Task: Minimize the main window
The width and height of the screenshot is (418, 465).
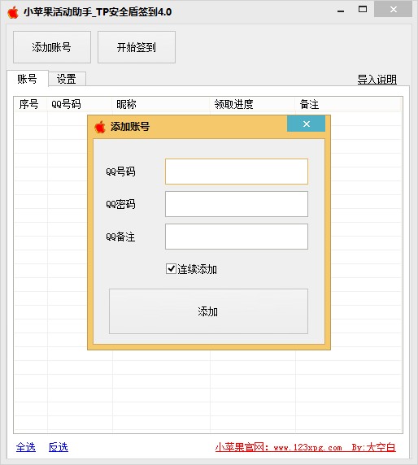Action: click(x=341, y=11)
